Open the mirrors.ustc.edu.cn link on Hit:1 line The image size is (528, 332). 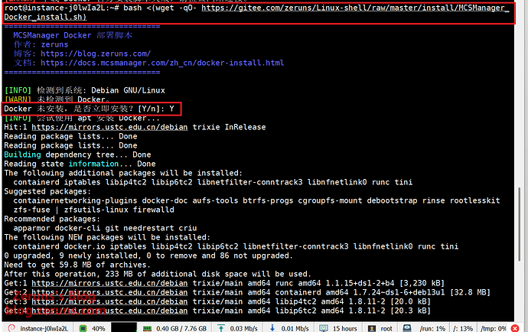click(x=109, y=127)
